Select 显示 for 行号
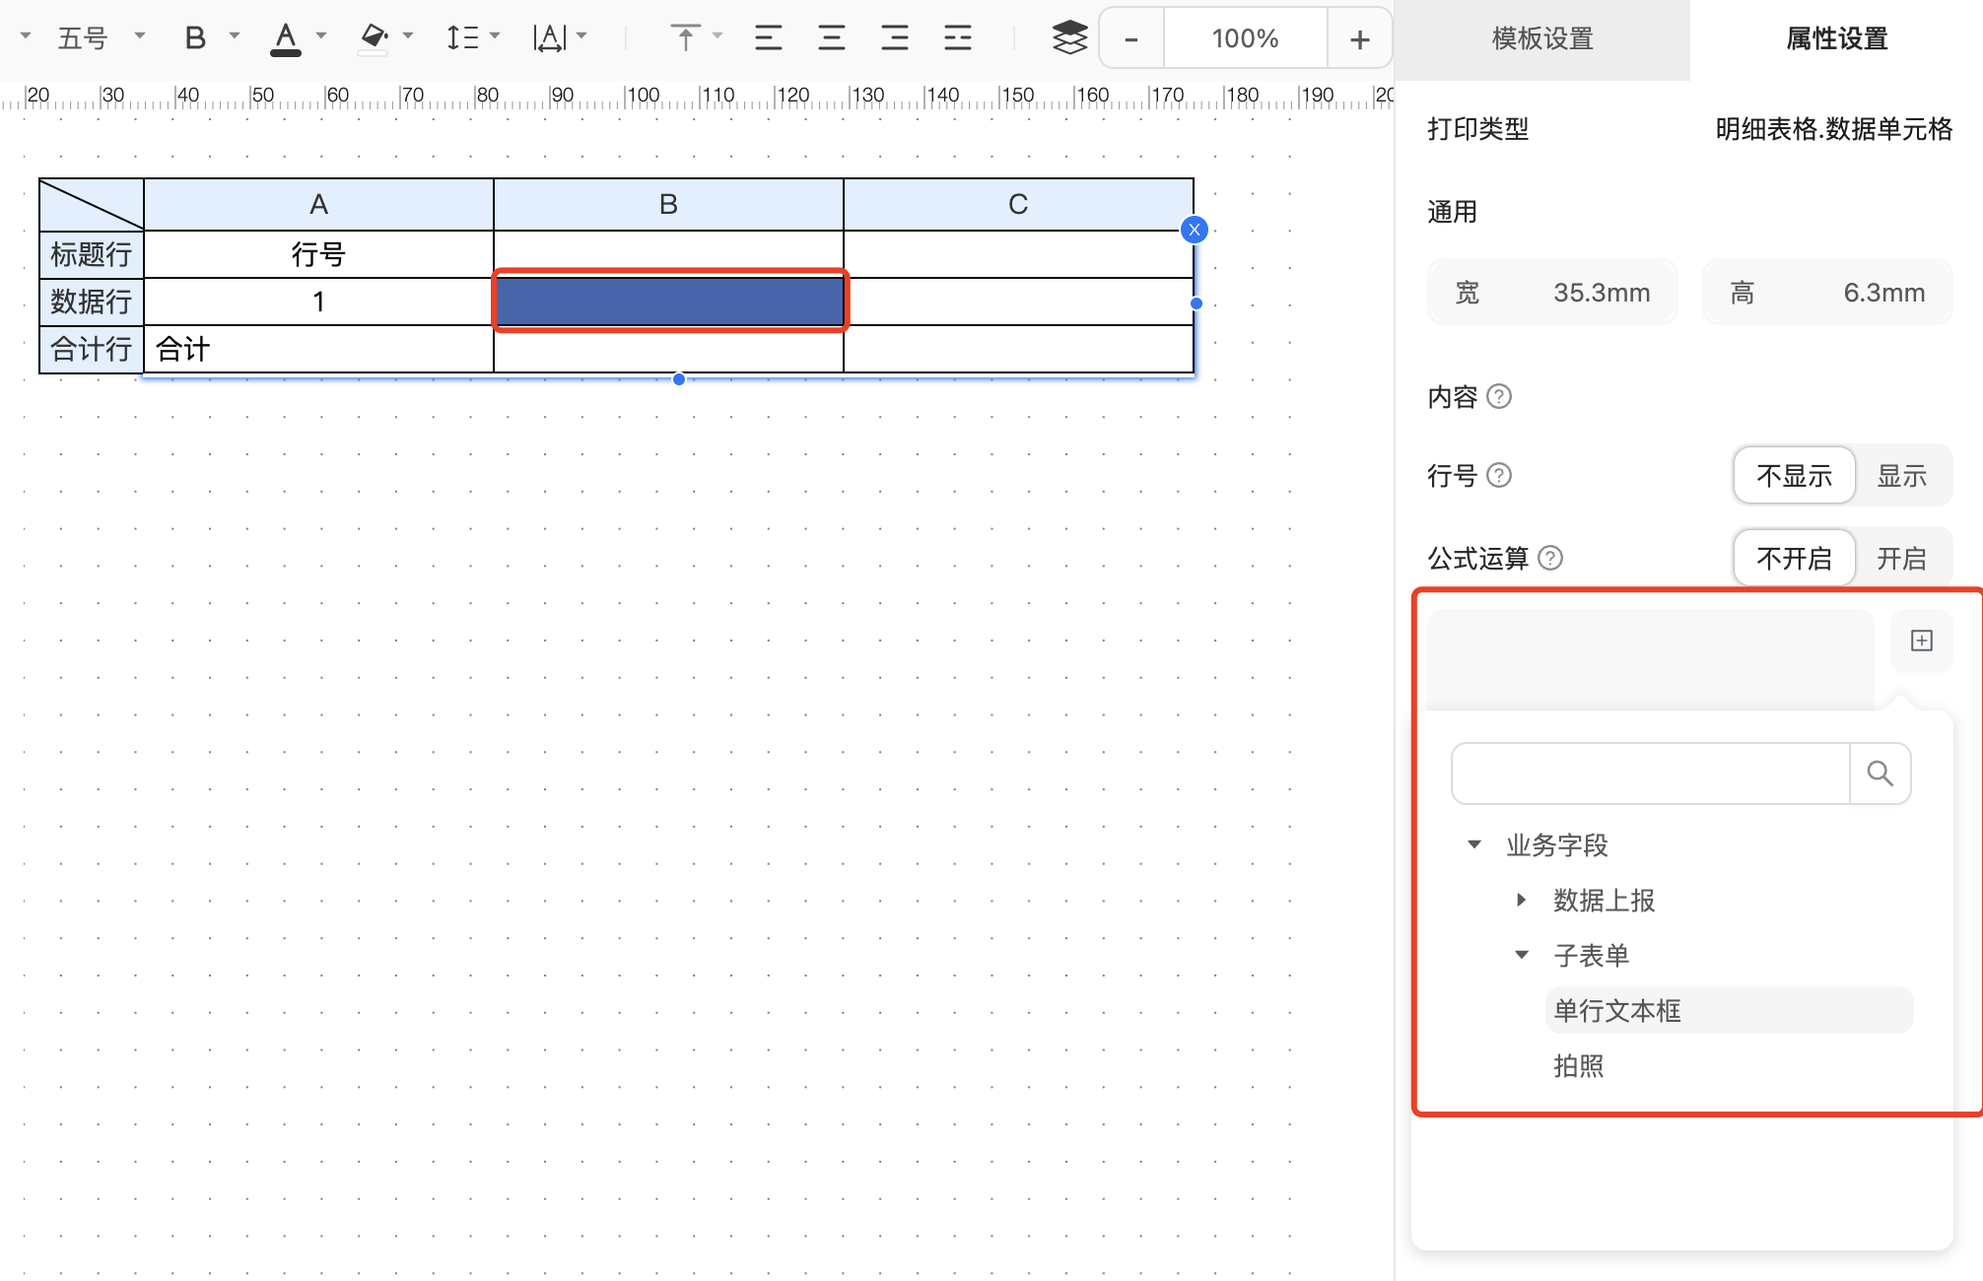The width and height of the screenshot is (1983, 1281). point(1902,475)
